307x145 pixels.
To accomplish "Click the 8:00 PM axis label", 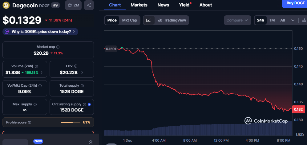I will click(284, 140).
